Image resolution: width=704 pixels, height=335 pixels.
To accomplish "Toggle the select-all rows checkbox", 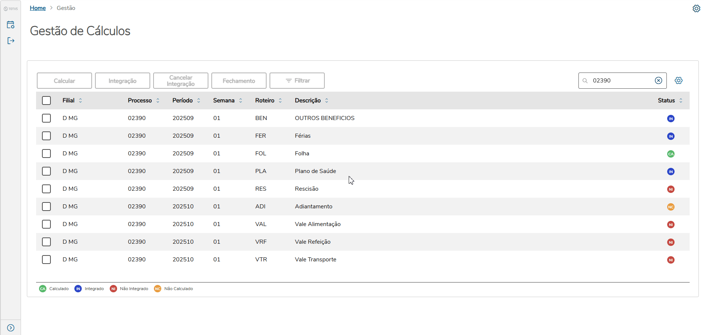I will pyautogui.click(x=46, y=100).
